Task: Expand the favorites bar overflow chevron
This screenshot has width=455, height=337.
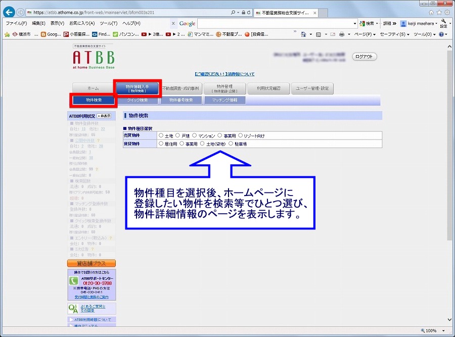Action: point(295,31)
